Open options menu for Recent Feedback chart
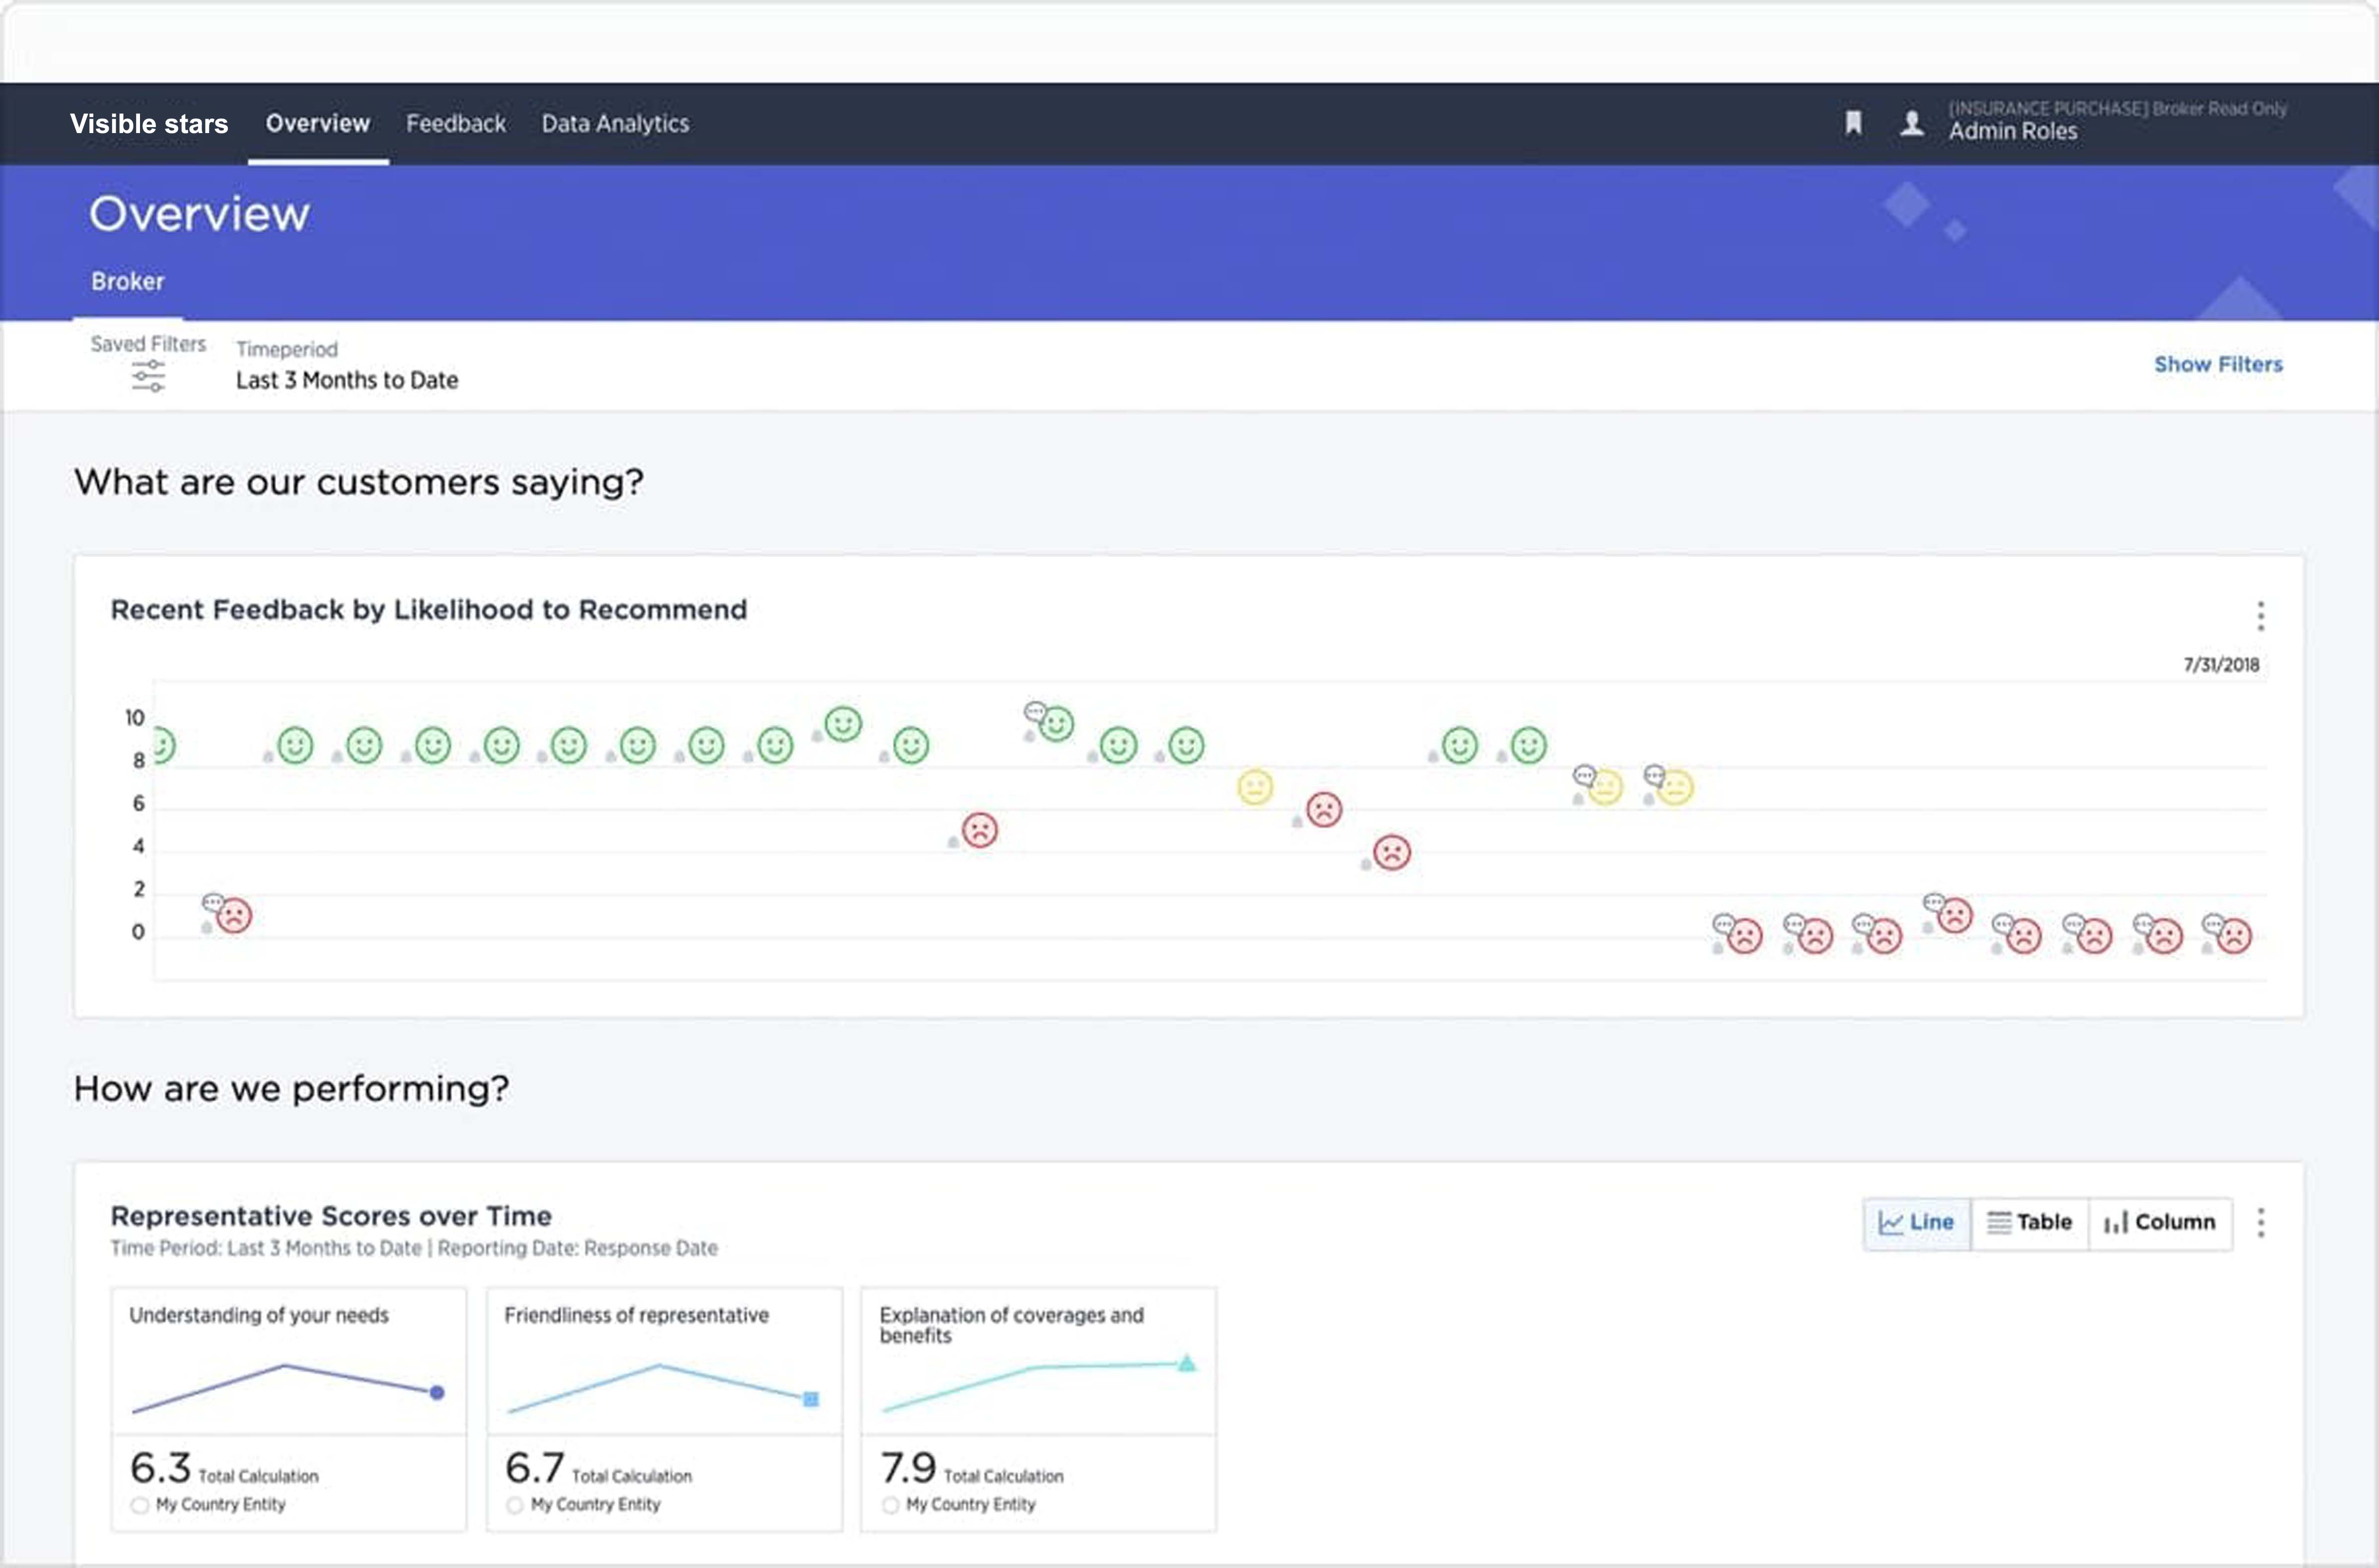Image resolution: width=2379 pixels, height=1568 pixels. click(2260, 616)
